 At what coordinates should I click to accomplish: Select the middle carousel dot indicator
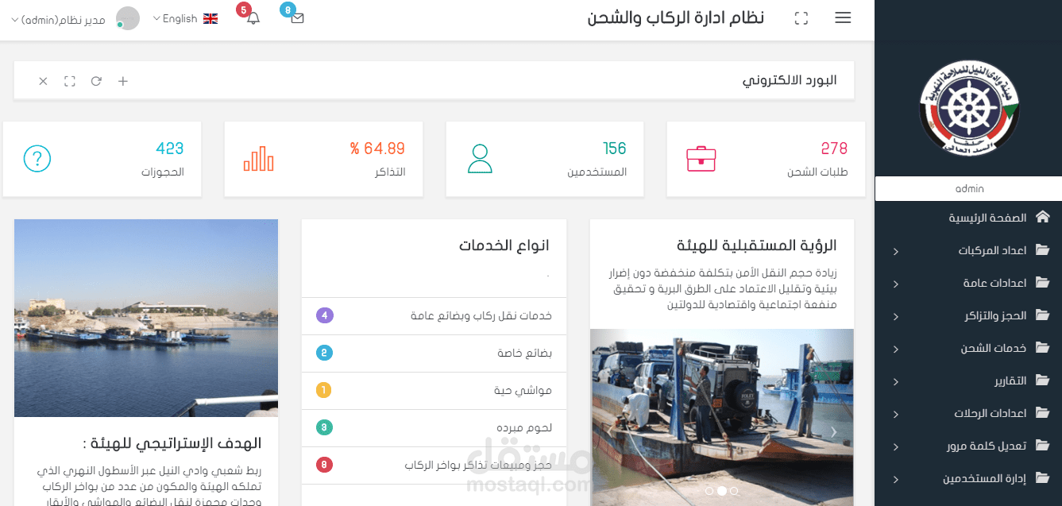click(x=721, y=491)
